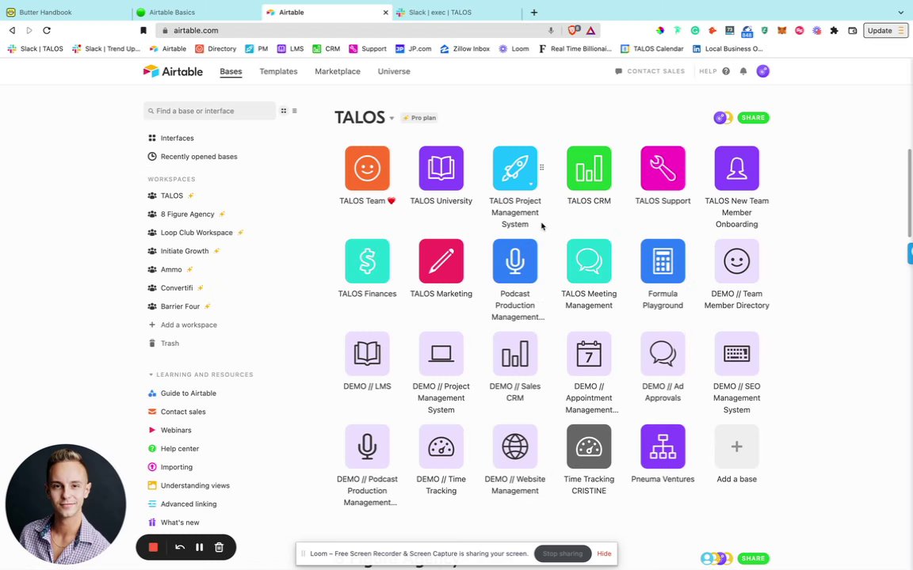Click the Add a base plus tile
The image size is (913, 570).
(x=736, y=446)
